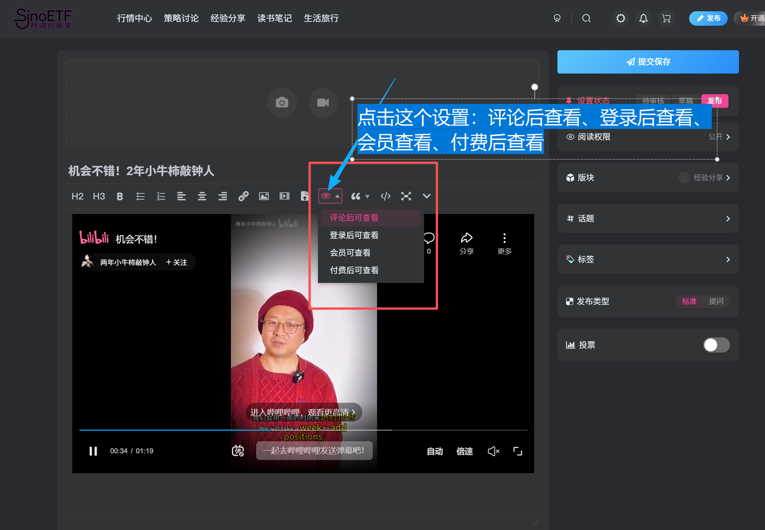
Task: Mute or unmute the video sound
Action: tap(493, 451)
